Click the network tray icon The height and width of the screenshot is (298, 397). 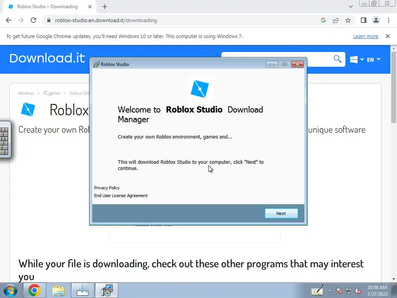click(x=349, y=291)
